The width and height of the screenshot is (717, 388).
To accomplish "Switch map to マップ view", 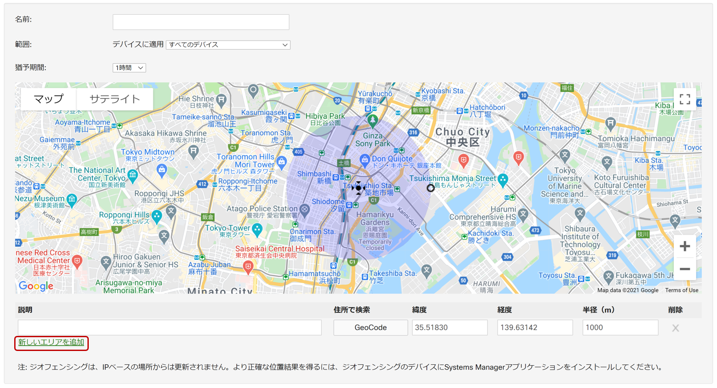I will click(49, 99).
